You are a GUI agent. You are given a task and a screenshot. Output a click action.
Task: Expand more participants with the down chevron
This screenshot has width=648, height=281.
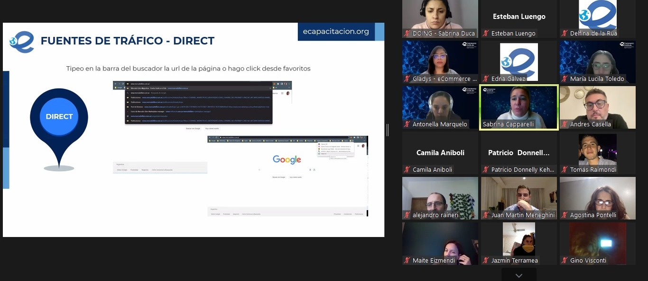(x=518, y=275)
